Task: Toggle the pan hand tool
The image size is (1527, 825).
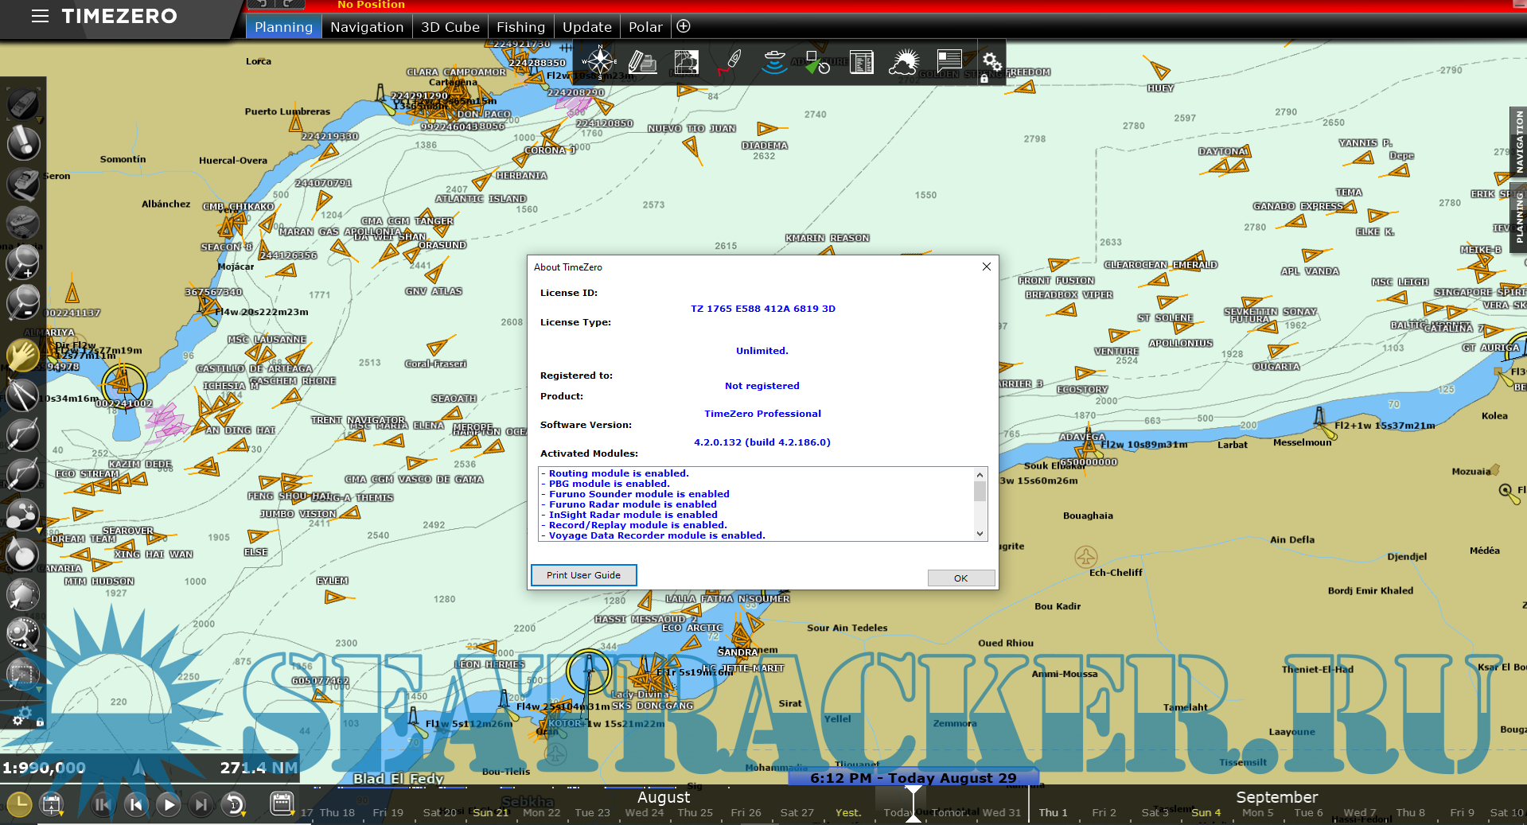Action: 23,355
